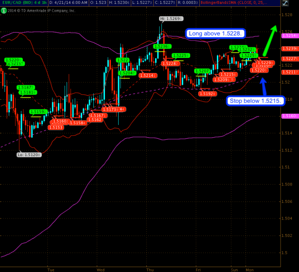Click the green 1.52047 signal label

tap(127, 73)
